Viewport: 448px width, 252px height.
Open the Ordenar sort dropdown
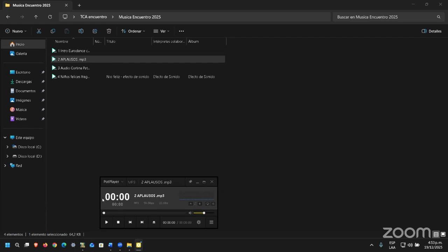point(133,31)
